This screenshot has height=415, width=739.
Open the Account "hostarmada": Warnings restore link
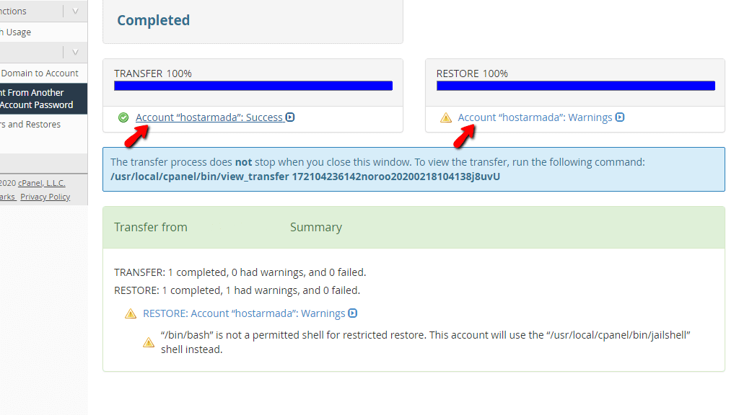[x=535, y=117]
